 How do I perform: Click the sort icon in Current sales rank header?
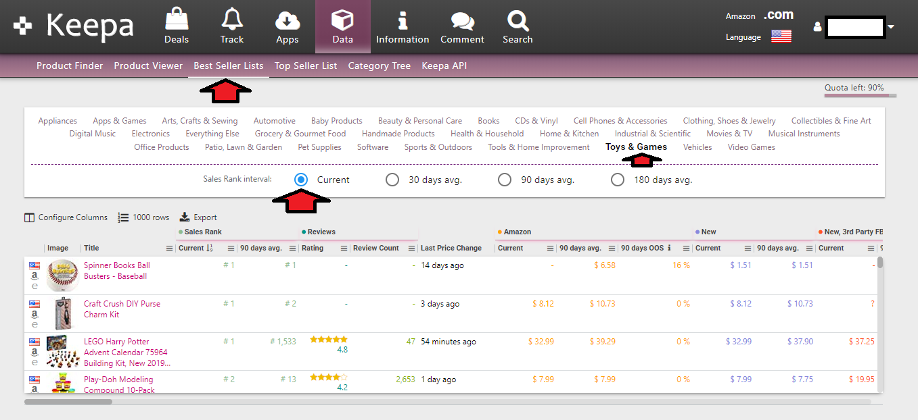(x=210, y=248)
